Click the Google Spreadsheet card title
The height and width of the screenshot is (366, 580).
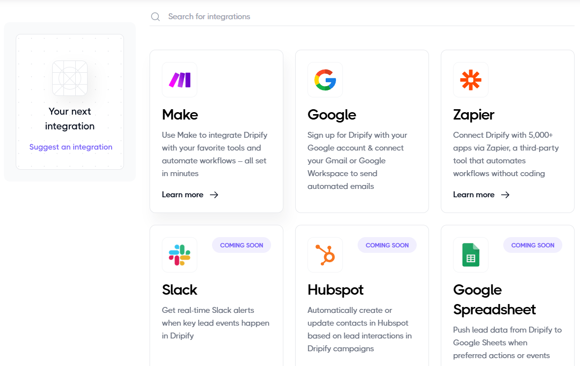tap(494, 300)
